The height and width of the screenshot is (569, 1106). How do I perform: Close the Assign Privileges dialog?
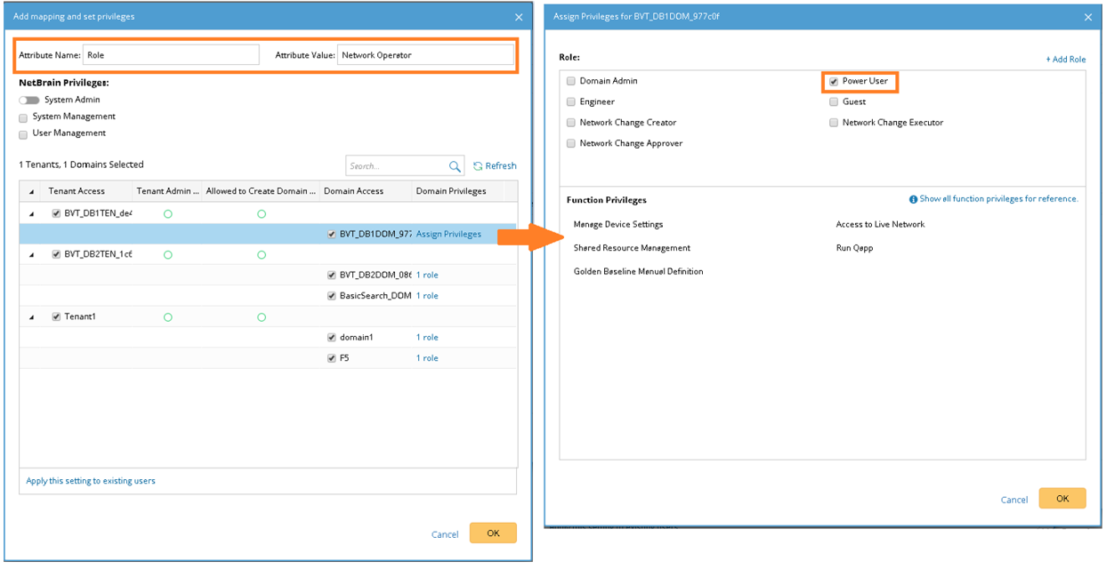pos(1087,17)
